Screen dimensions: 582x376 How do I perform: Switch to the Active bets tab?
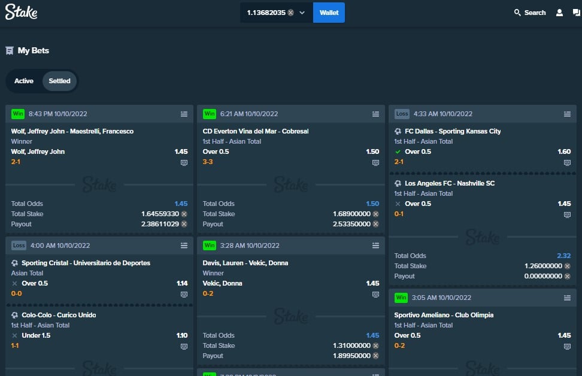tap(24, 81)
